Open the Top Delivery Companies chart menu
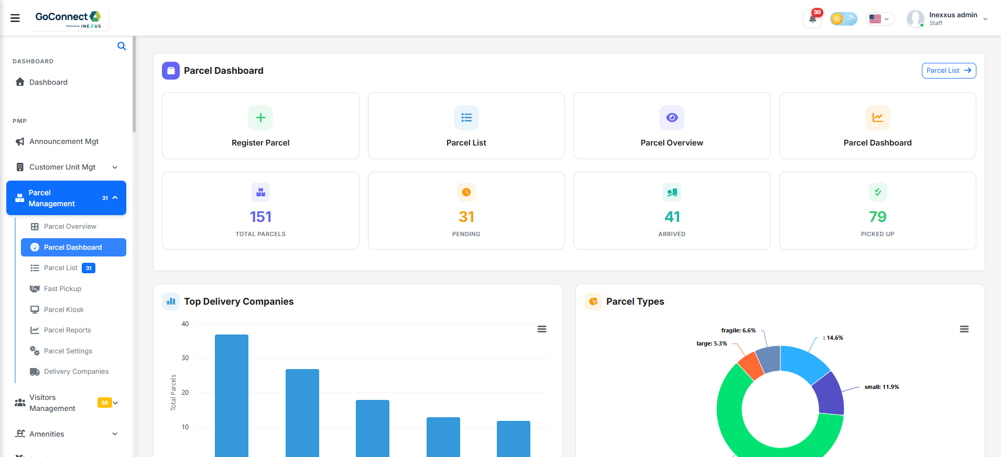Screen dimensions: 1001x457 pos(542,329)
